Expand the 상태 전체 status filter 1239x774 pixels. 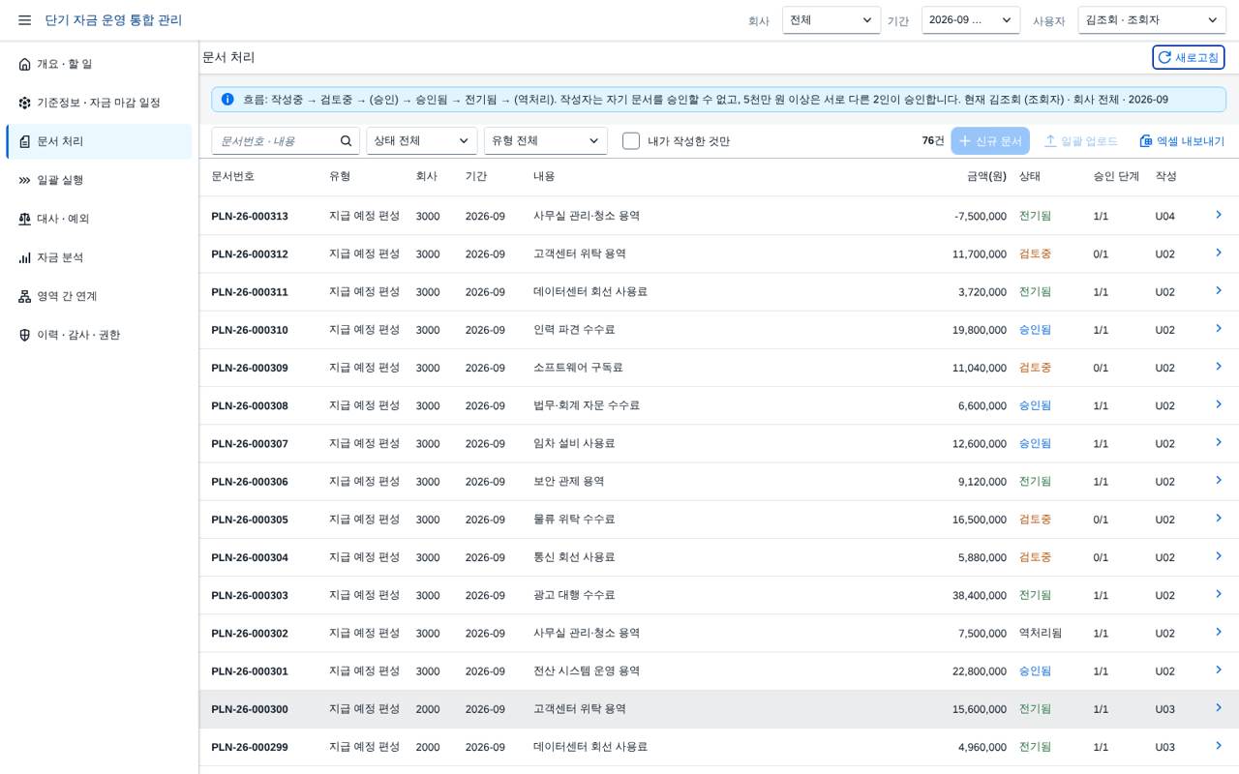point(422,141)
